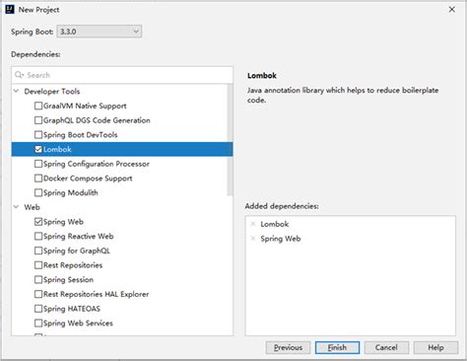This screenshot has height=361, width=467.
Task: Select Rest Repositories HAL Explorer entry
Action: click(96, 294)
